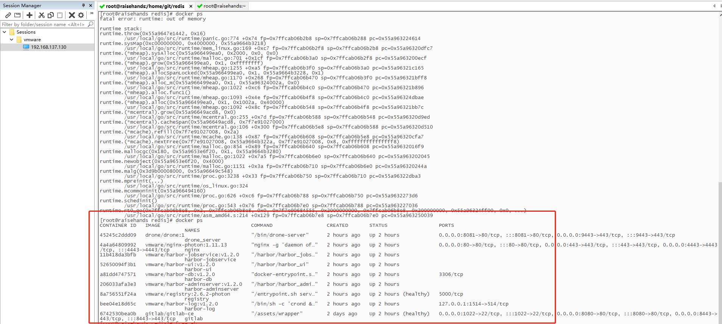The width and height of the screenshot is (722, 324).
Task: Click the terminal vertical scrollbar thumb
Action: coord(720,251)
